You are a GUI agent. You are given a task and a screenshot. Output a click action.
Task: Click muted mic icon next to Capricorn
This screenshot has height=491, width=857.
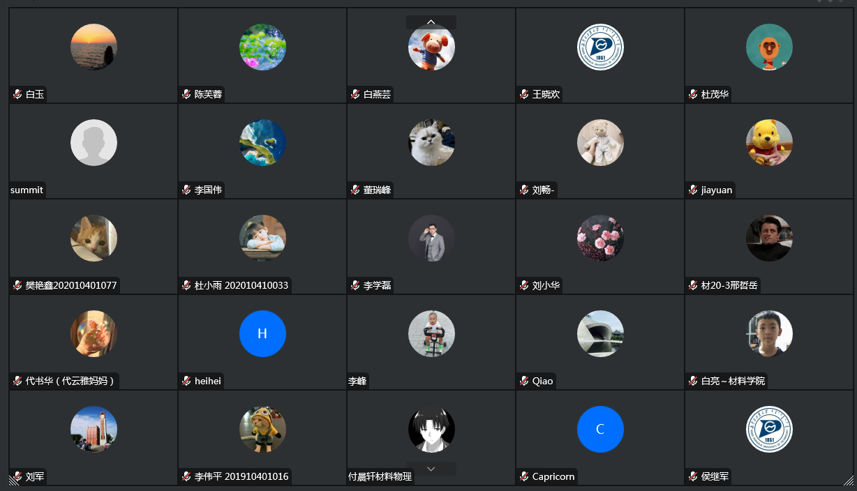[524, 476]
